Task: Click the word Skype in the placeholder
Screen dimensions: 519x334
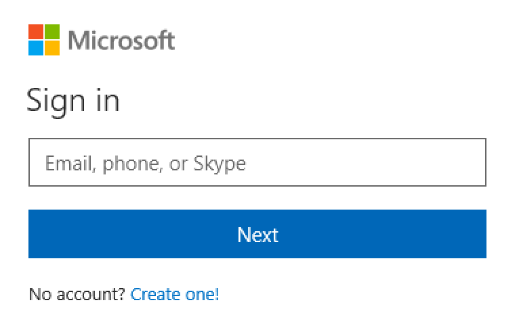Action: pyautogui.click(x=220, y=163)
